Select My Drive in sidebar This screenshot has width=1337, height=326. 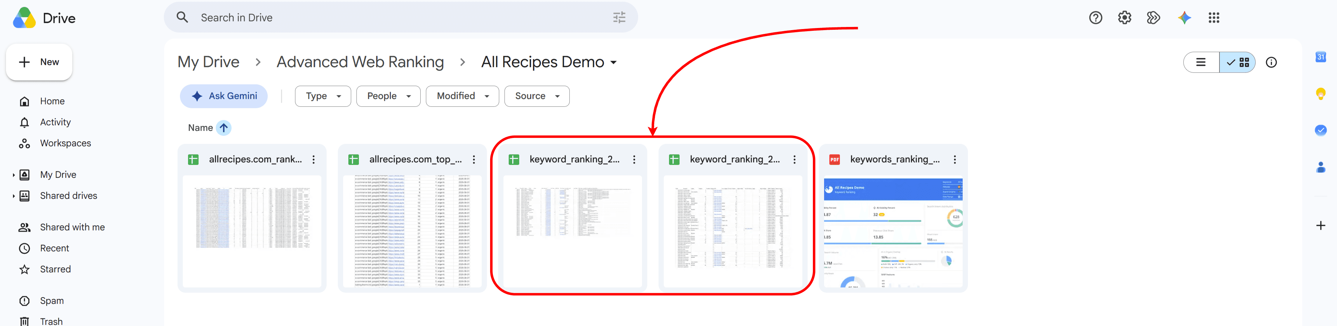pyautogui.click(x=58, y=175)
